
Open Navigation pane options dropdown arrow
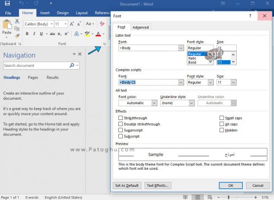click(74, 54)
